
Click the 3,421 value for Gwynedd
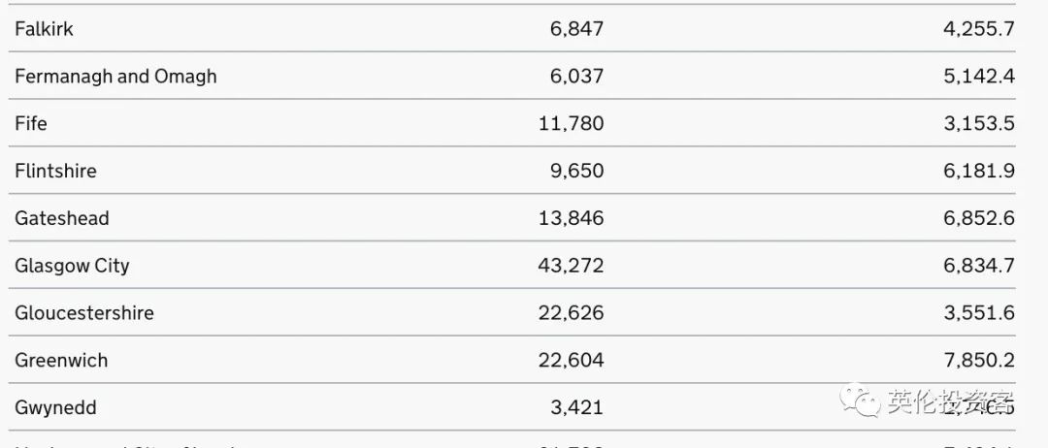pyautogui.click(x=576, y=408)
